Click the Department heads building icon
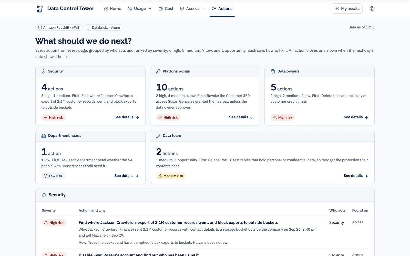 coord(44,136)
